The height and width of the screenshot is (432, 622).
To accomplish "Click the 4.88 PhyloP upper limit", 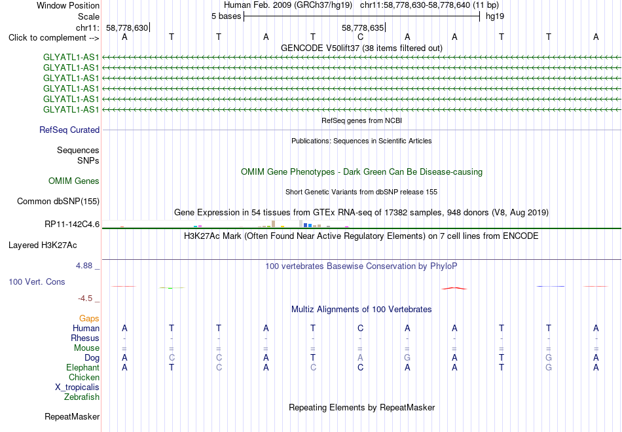I will click(x=84, y=265).
